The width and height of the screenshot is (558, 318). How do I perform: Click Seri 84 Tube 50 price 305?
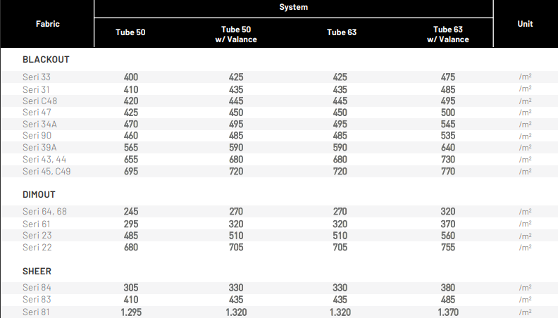[131, 288]
